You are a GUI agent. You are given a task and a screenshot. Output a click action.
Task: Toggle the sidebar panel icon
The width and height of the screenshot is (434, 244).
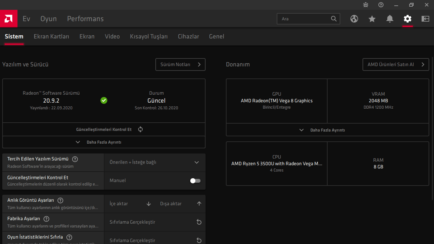tap(425, 19)
